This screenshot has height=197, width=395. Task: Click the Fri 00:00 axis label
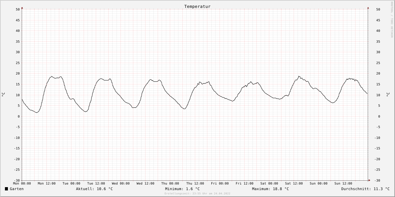click(x=220, y=184)
